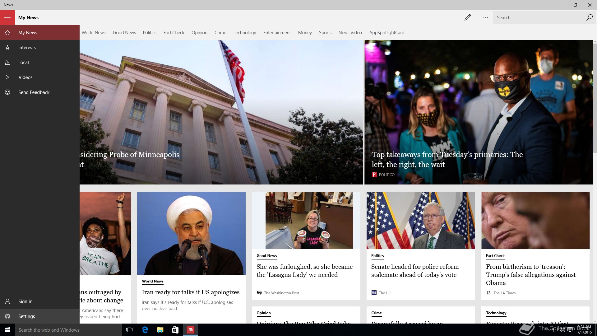Go to the Technology tab
This screenshot has height=336, width=597.
(245, 32)
